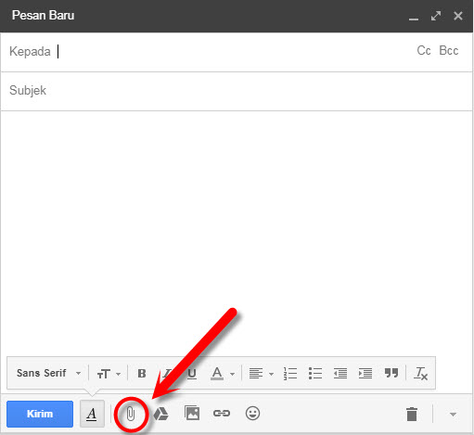Open the Sans Serif font dropdown
The height and width of the screenshot is (435, 474).
49,373
